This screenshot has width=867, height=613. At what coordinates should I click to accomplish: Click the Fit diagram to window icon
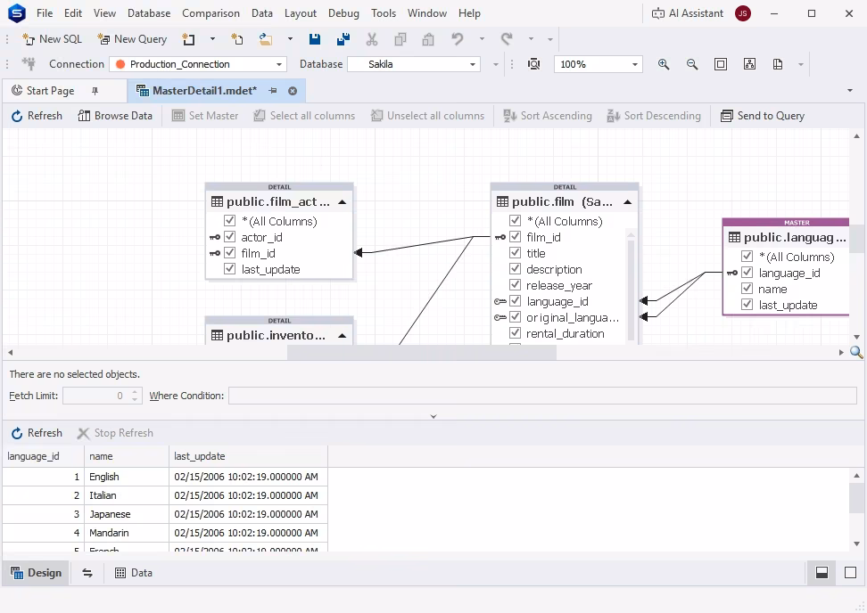[x=721, y=64]
